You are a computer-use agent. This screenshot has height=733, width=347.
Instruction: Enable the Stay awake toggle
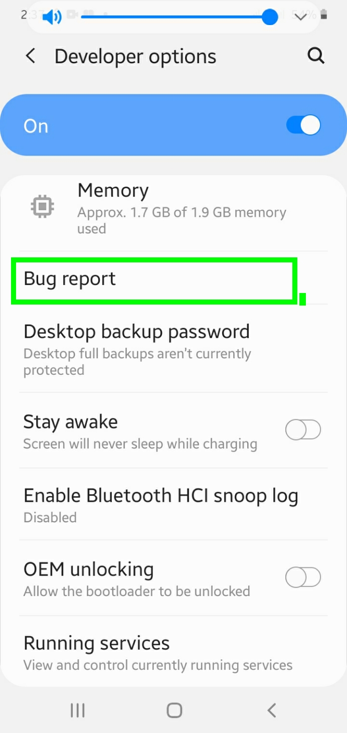303,430
